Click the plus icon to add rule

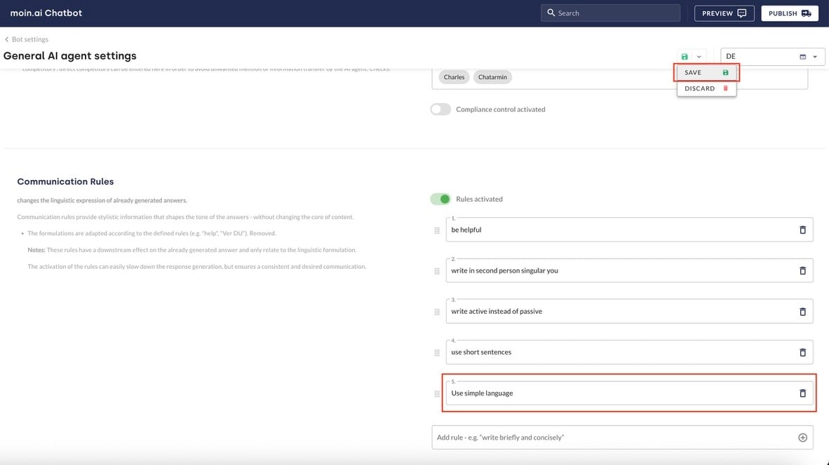pos(802,438)
